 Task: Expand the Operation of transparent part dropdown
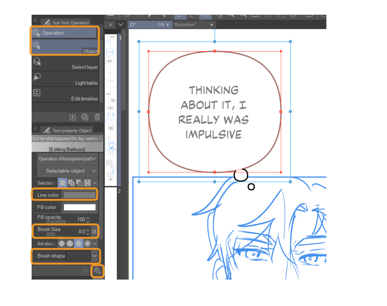point(67,159)
